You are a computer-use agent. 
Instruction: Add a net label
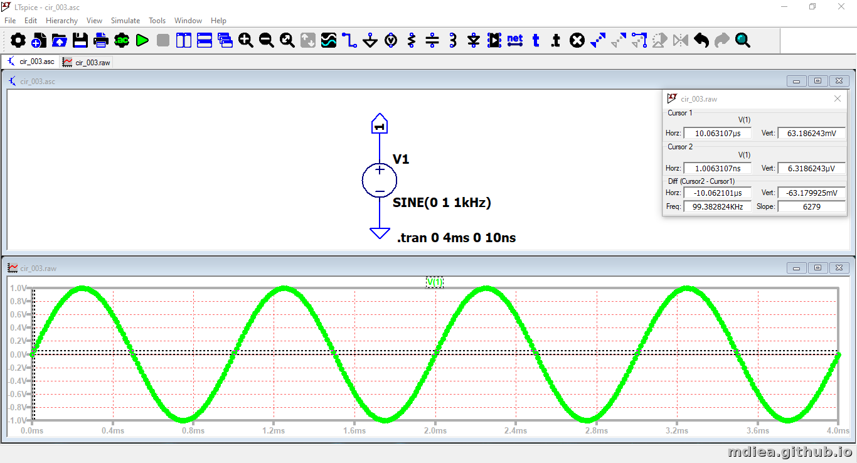[x=515, y=41]
